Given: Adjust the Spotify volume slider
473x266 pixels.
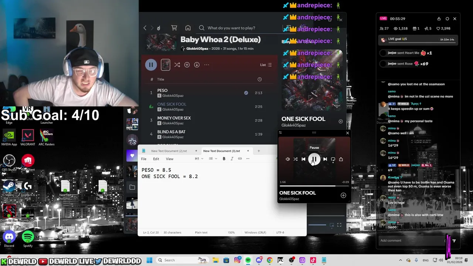Looking at the screenshot, I should [317, 225].
